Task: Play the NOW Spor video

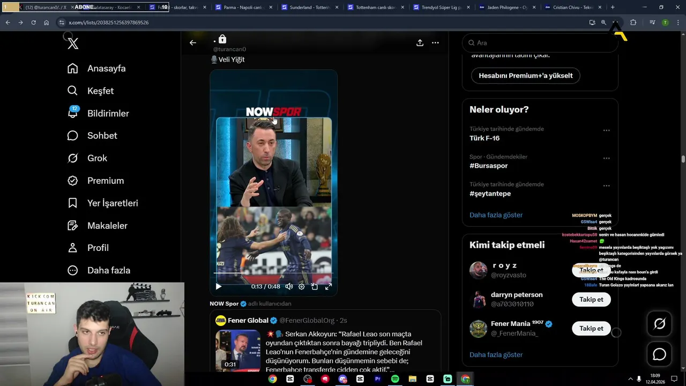Action: (218, 287)
